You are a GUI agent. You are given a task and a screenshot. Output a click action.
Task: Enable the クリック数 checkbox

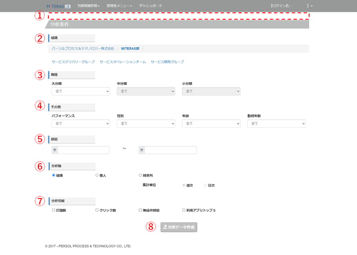pos(97,210)
